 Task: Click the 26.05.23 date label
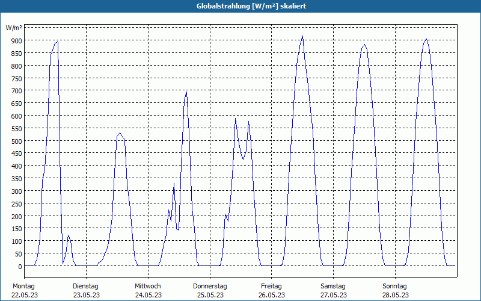click(x=272, y=295)
